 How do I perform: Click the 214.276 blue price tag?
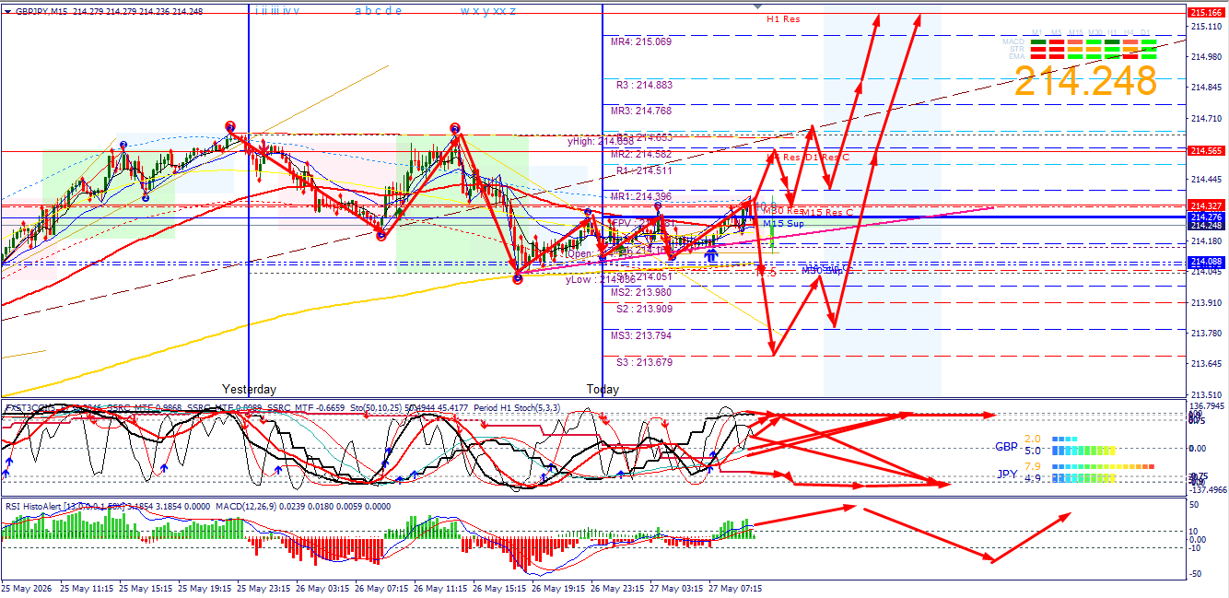coord(1206,217)
